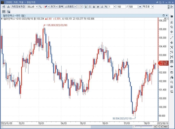Click the interval measurement bracket tool
This screenshot has height=129, width=175.
[x=171, y=57]
